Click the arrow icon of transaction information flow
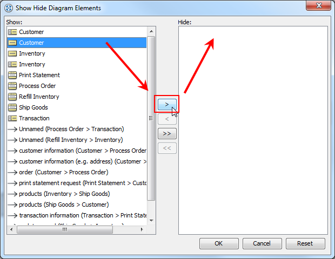 (x=12, y=215)
